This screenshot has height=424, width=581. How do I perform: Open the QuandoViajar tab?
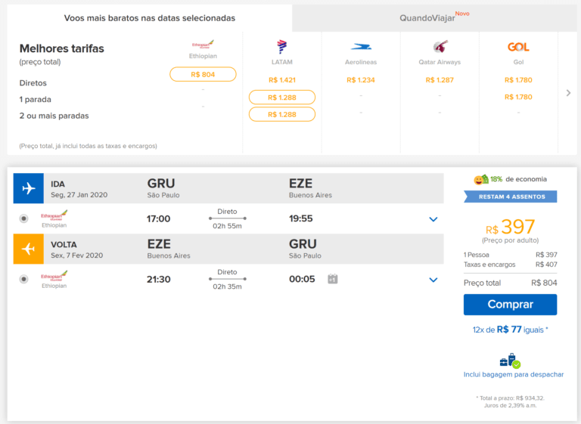tap(433, 17)
